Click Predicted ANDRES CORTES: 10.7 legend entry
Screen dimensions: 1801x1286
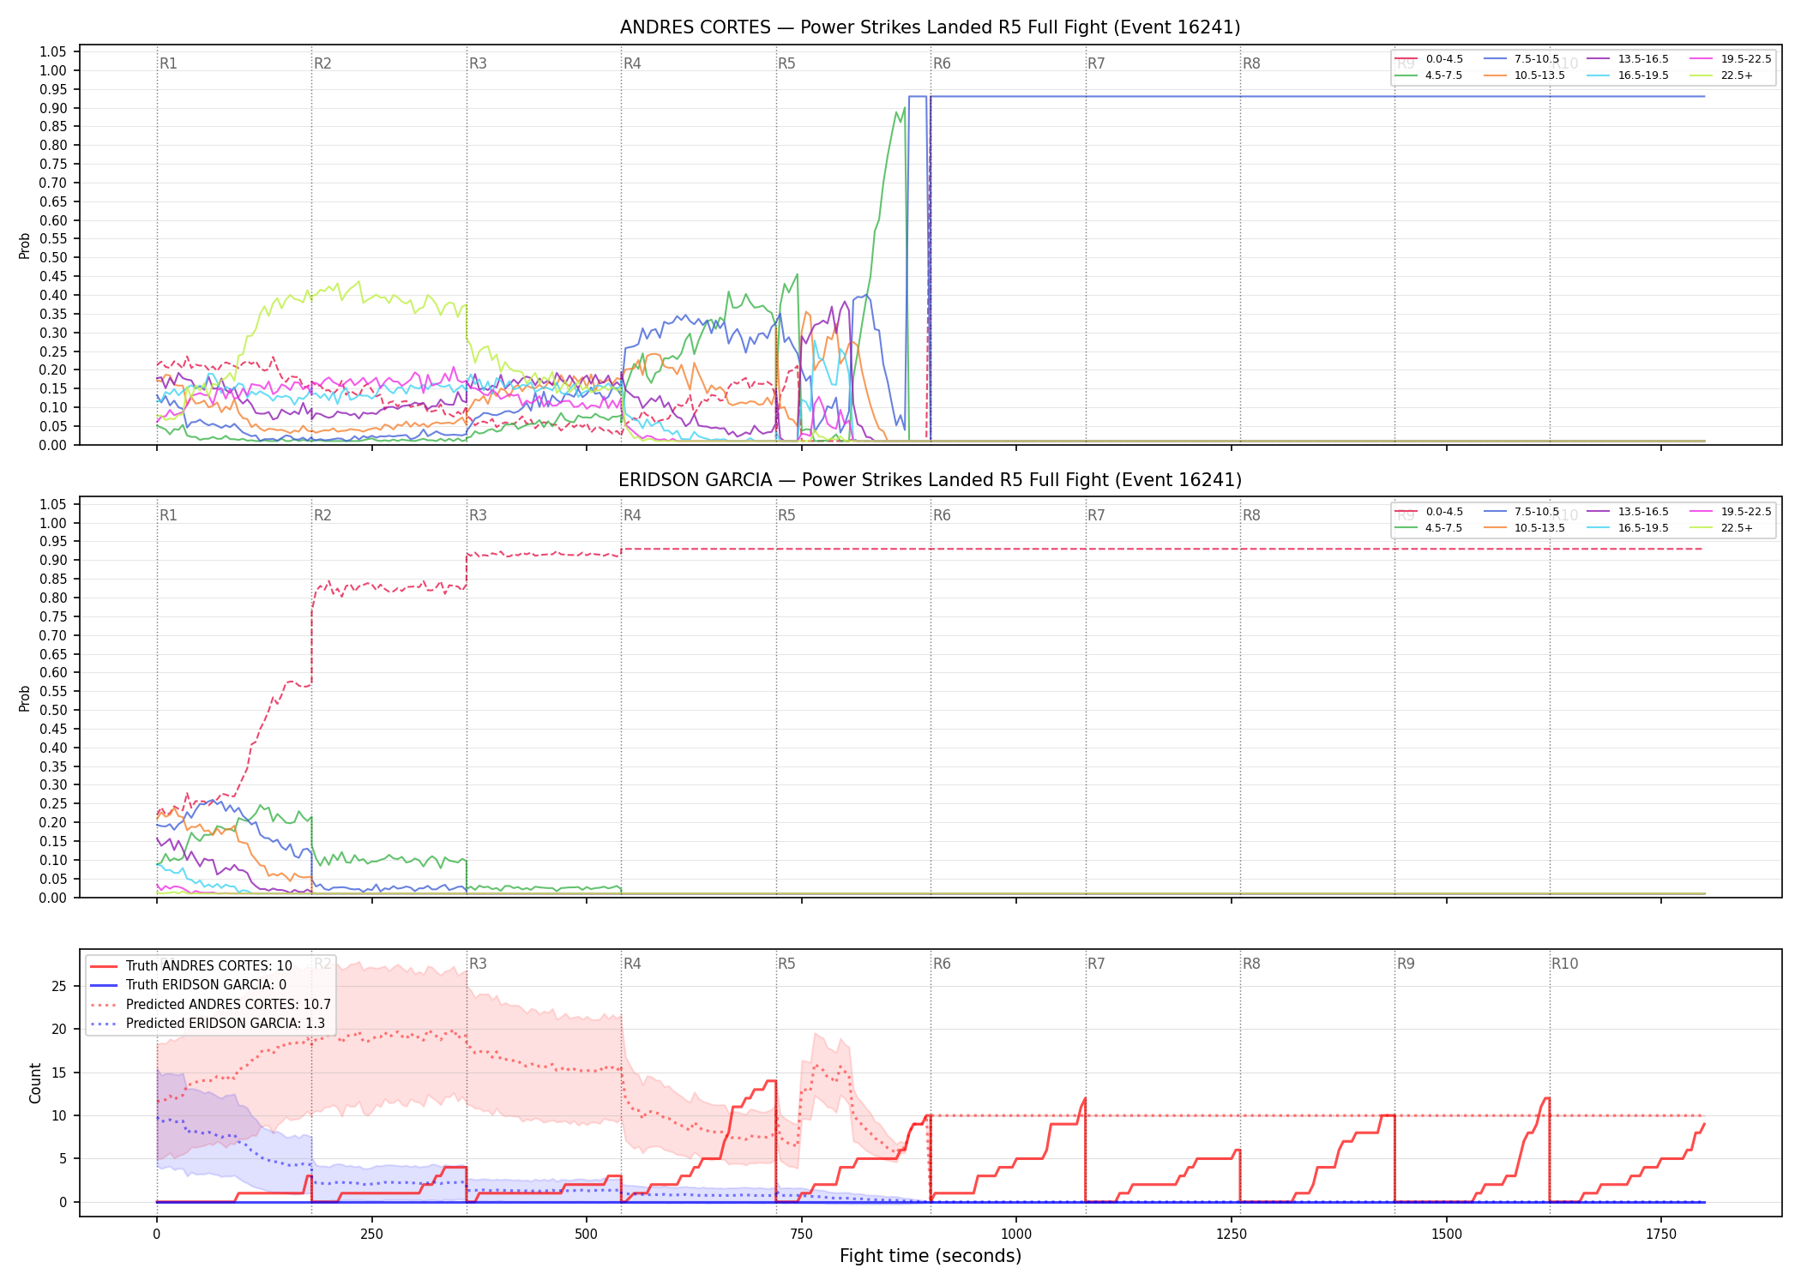click(x=210, y=1005)
